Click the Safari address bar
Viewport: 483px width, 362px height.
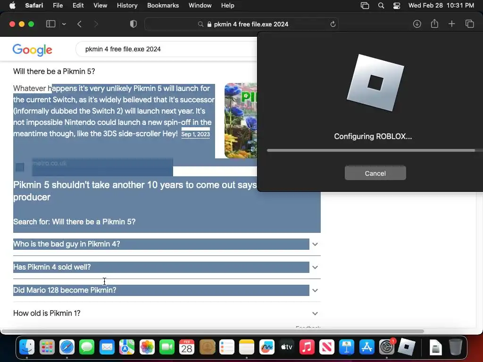click(x=241, y=24)
